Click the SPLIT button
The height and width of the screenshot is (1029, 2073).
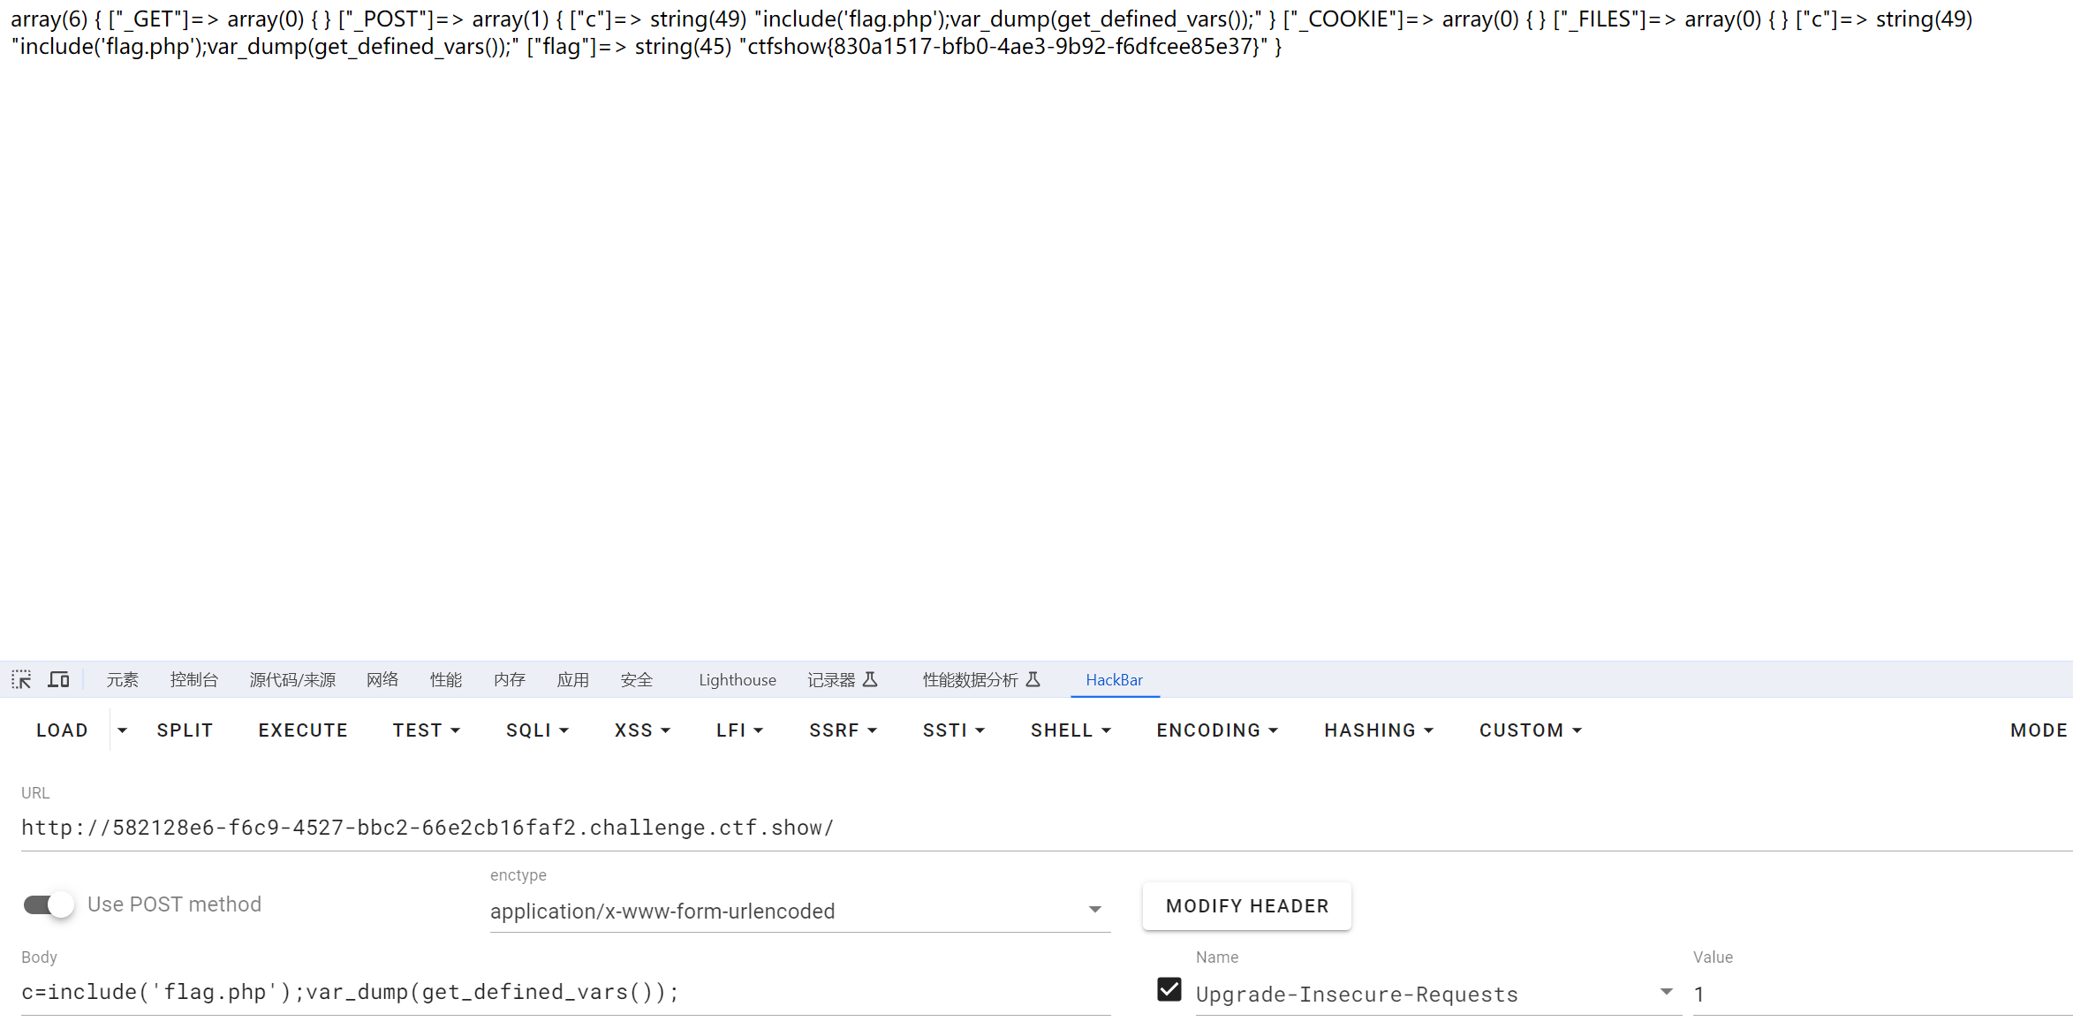(185, 730)
